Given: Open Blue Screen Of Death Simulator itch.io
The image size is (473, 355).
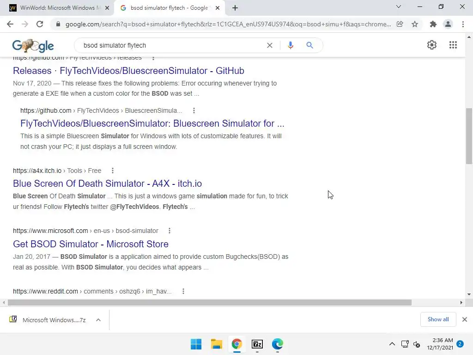Looking at the screenshot, I should coord(107,184).
